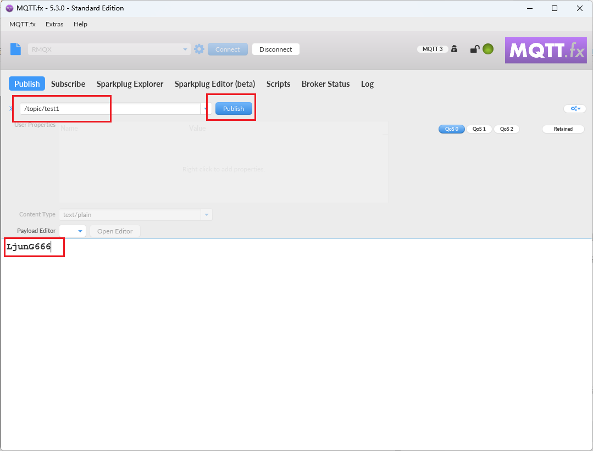Close the MQTT.fx window

tap(579, 8)
